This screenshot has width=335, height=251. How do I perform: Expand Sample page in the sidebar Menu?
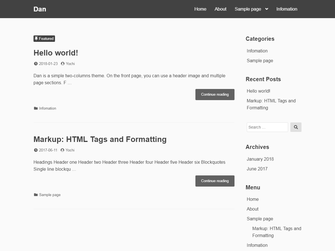[x=260, y=219]
